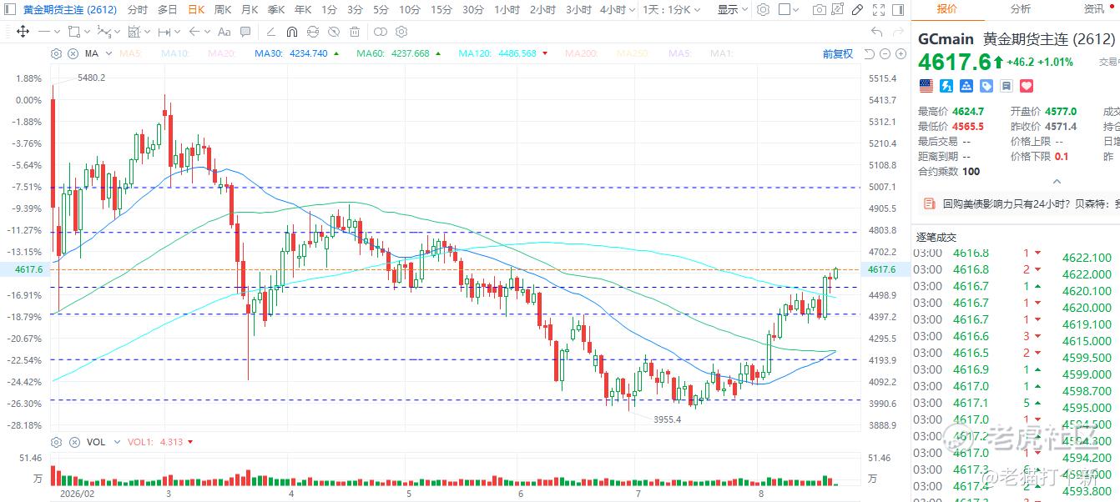
Task: Add GCmain to favorites heart icon
Action: 1027,86
